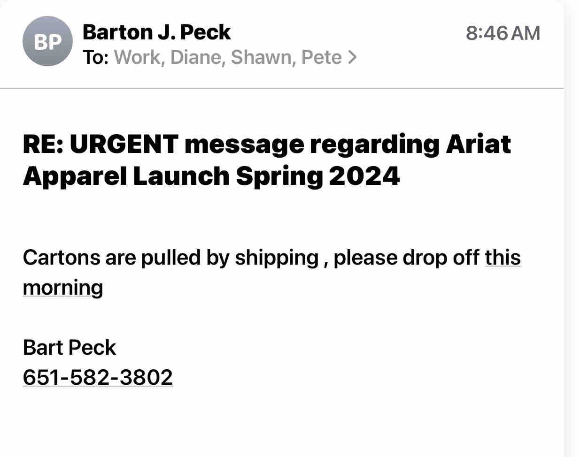Viewport: 580px width, 457px height.
Task: Click the To: label
Action: [96, 57]
